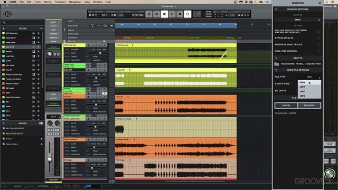Click Rhythm Guitar Bus icon in track list
The height and width of the screenshot is (190, 338).
click(x=34, y=74)
